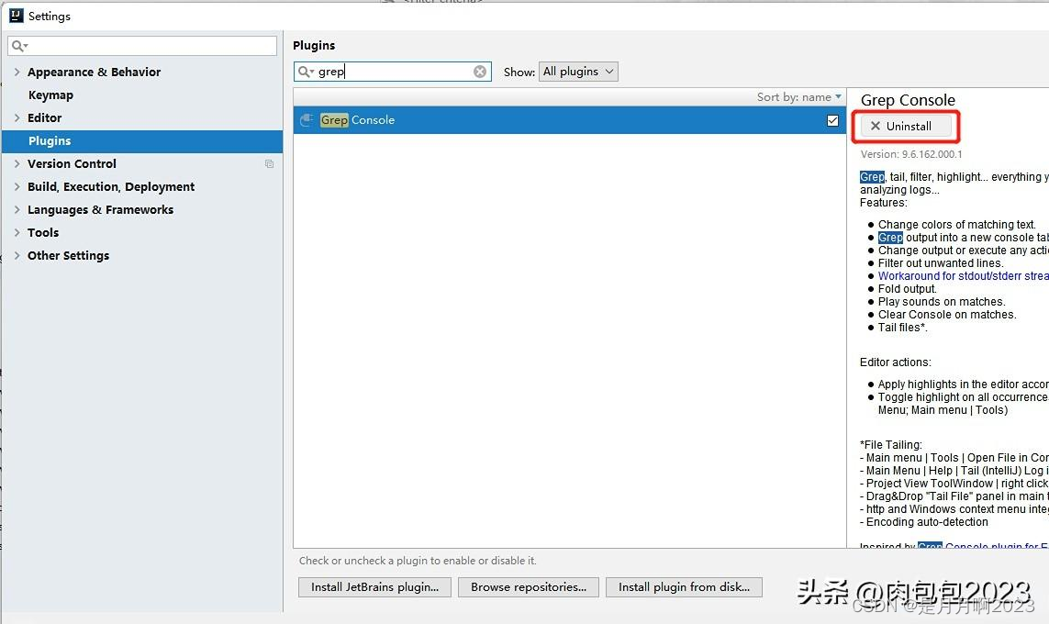Click '*File Tailing:' text
The image size is (1049, 624).
(x=890, y=445)
